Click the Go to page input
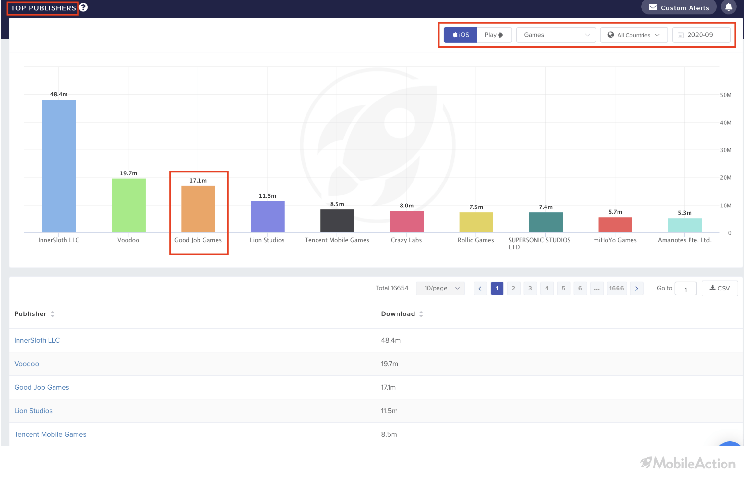Viewport: 744px width, 485px height. tap(685, 289)
